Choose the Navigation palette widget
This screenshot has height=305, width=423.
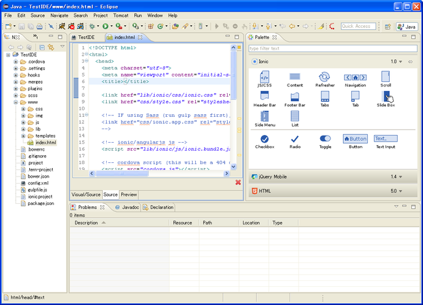355,79
